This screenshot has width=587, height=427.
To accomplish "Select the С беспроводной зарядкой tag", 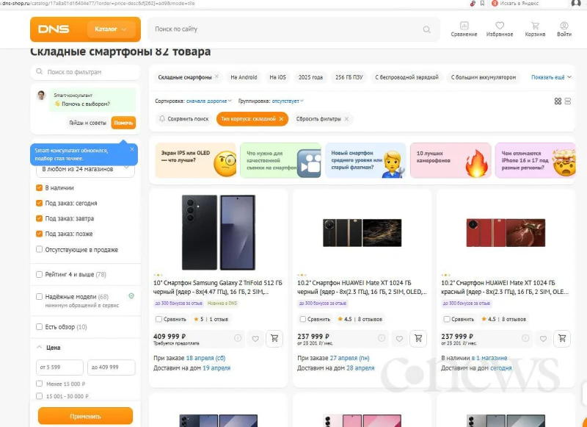I will 406,77.
